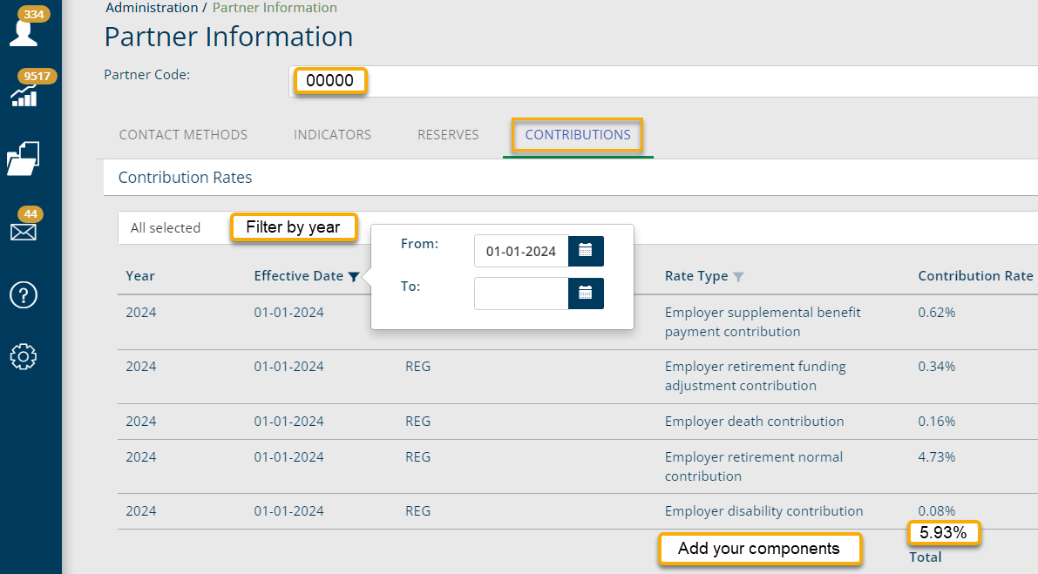Open the mail envelope icon in sidebar

[x=24, y=231]
